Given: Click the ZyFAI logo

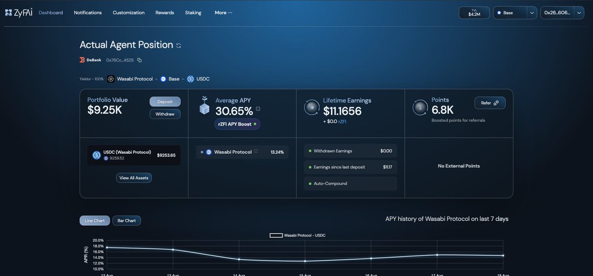Looking at the screenshot, I should pyautogui.click(x=19, y=12).
